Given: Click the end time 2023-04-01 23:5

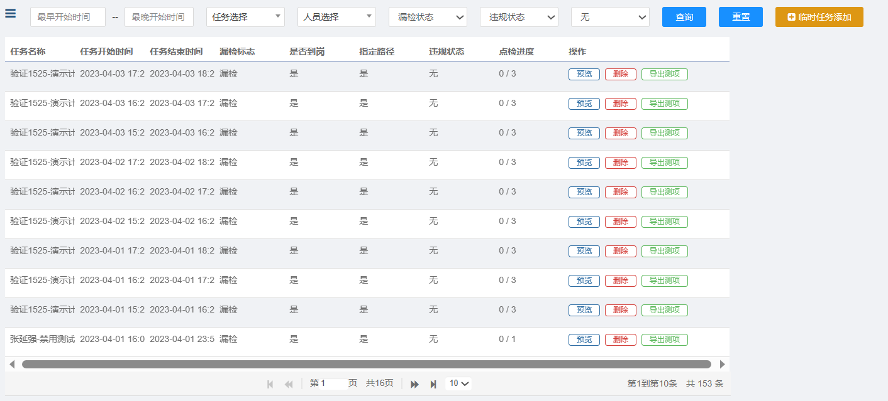Looking at the screenshot, I should pos(182,339).
